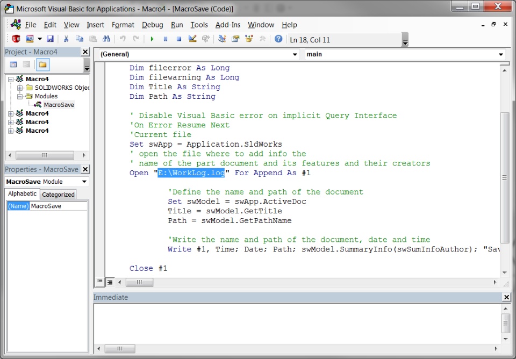Open the Add-Ins menu
The image size is (516, 359).
pos(228,25)
